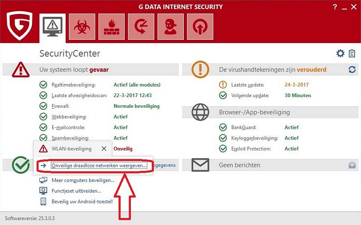The height and width of the screenshot is (225, 361).
Task: Click the Realtimebeveiliging entry
Action: click(74, 85)
